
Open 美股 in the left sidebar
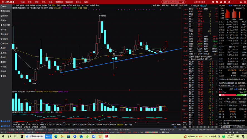[x=4, y=71]
